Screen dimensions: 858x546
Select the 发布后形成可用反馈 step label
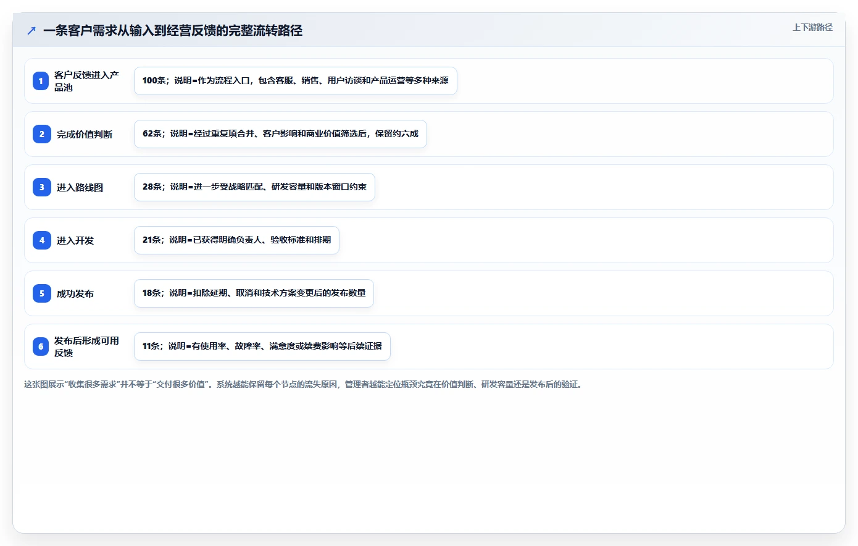[x=86, y=346]
